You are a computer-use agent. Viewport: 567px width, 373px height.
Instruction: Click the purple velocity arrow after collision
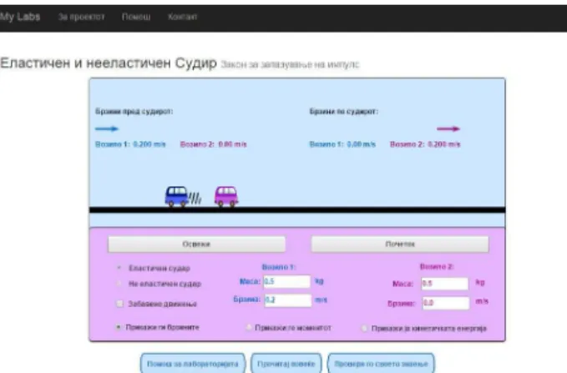pos(448,129)
